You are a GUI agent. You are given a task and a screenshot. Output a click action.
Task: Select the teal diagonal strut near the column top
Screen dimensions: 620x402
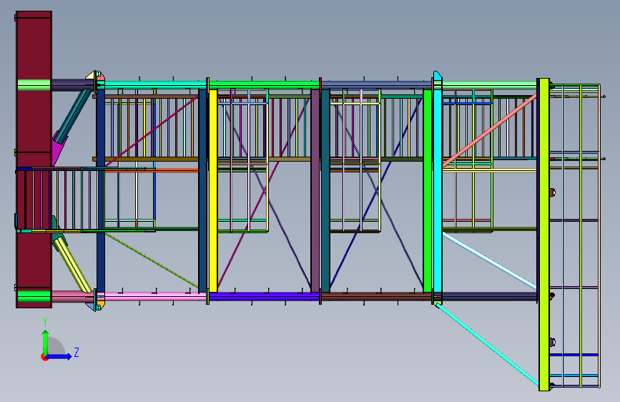click(73, 117)
